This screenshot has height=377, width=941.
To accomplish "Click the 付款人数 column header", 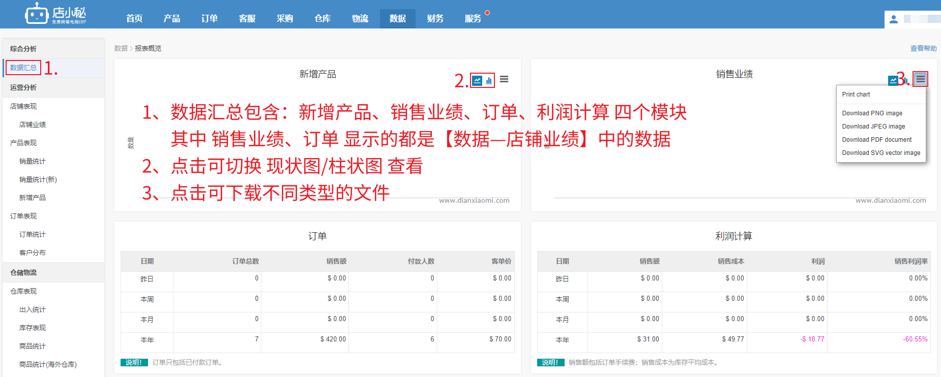I will [421, 261].
